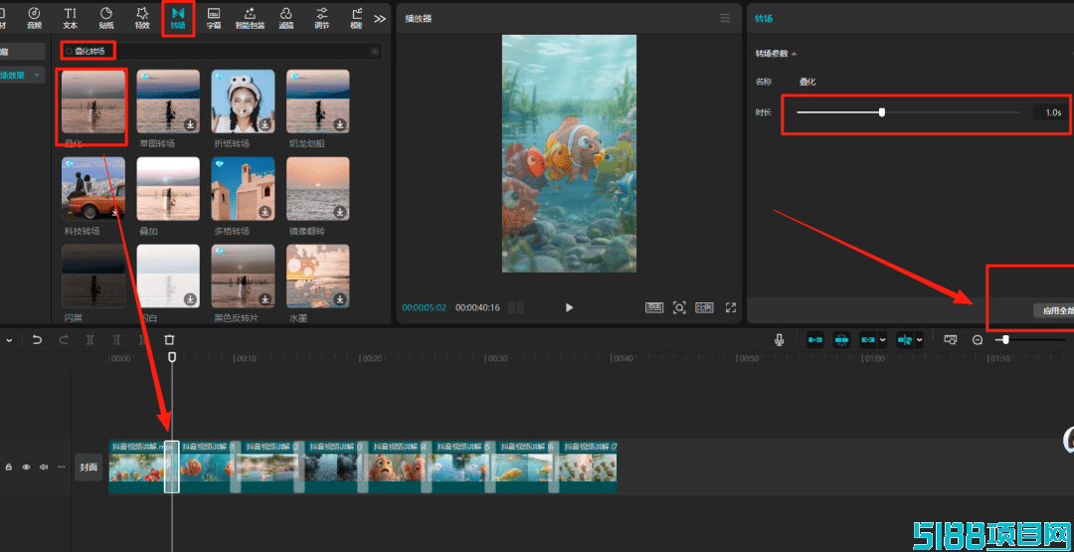Click the player focus zoom icon
This screenshot has height=552, width=1074.
click(679, 307)
